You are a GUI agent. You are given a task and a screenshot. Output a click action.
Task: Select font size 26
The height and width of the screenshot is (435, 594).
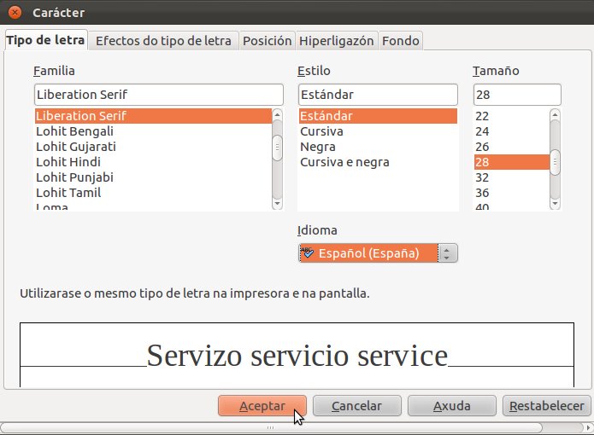511,147
